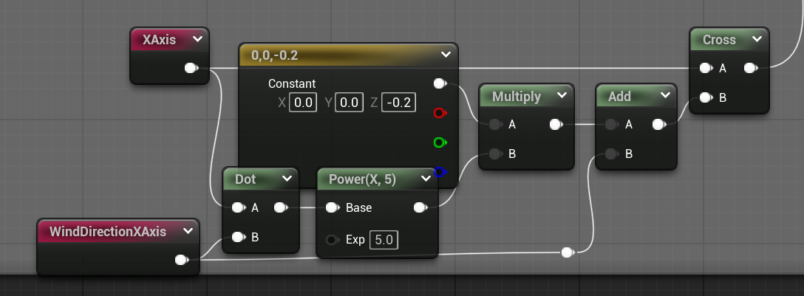Screen dimensions: 804x296
Task: Click the Power node Base input pin
Action: 333,207
